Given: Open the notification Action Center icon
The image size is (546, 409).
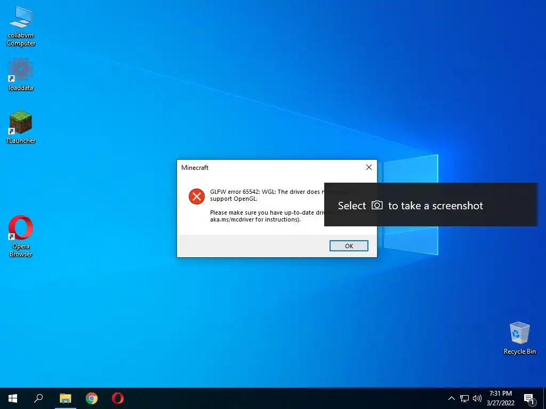Looking at the screenshot, I should [x=529, y=399].
